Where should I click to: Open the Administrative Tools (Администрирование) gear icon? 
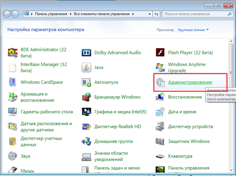(160, 82)
